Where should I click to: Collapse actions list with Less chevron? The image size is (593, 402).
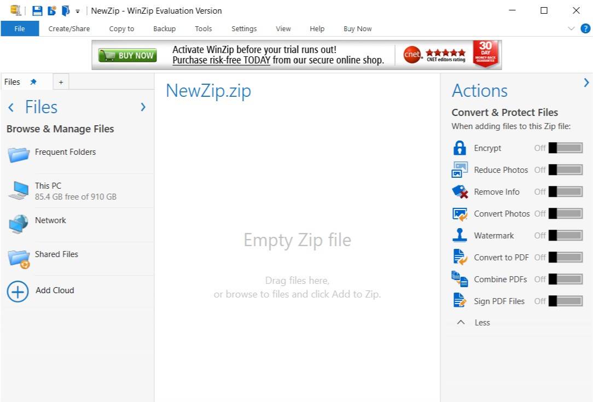461,322
